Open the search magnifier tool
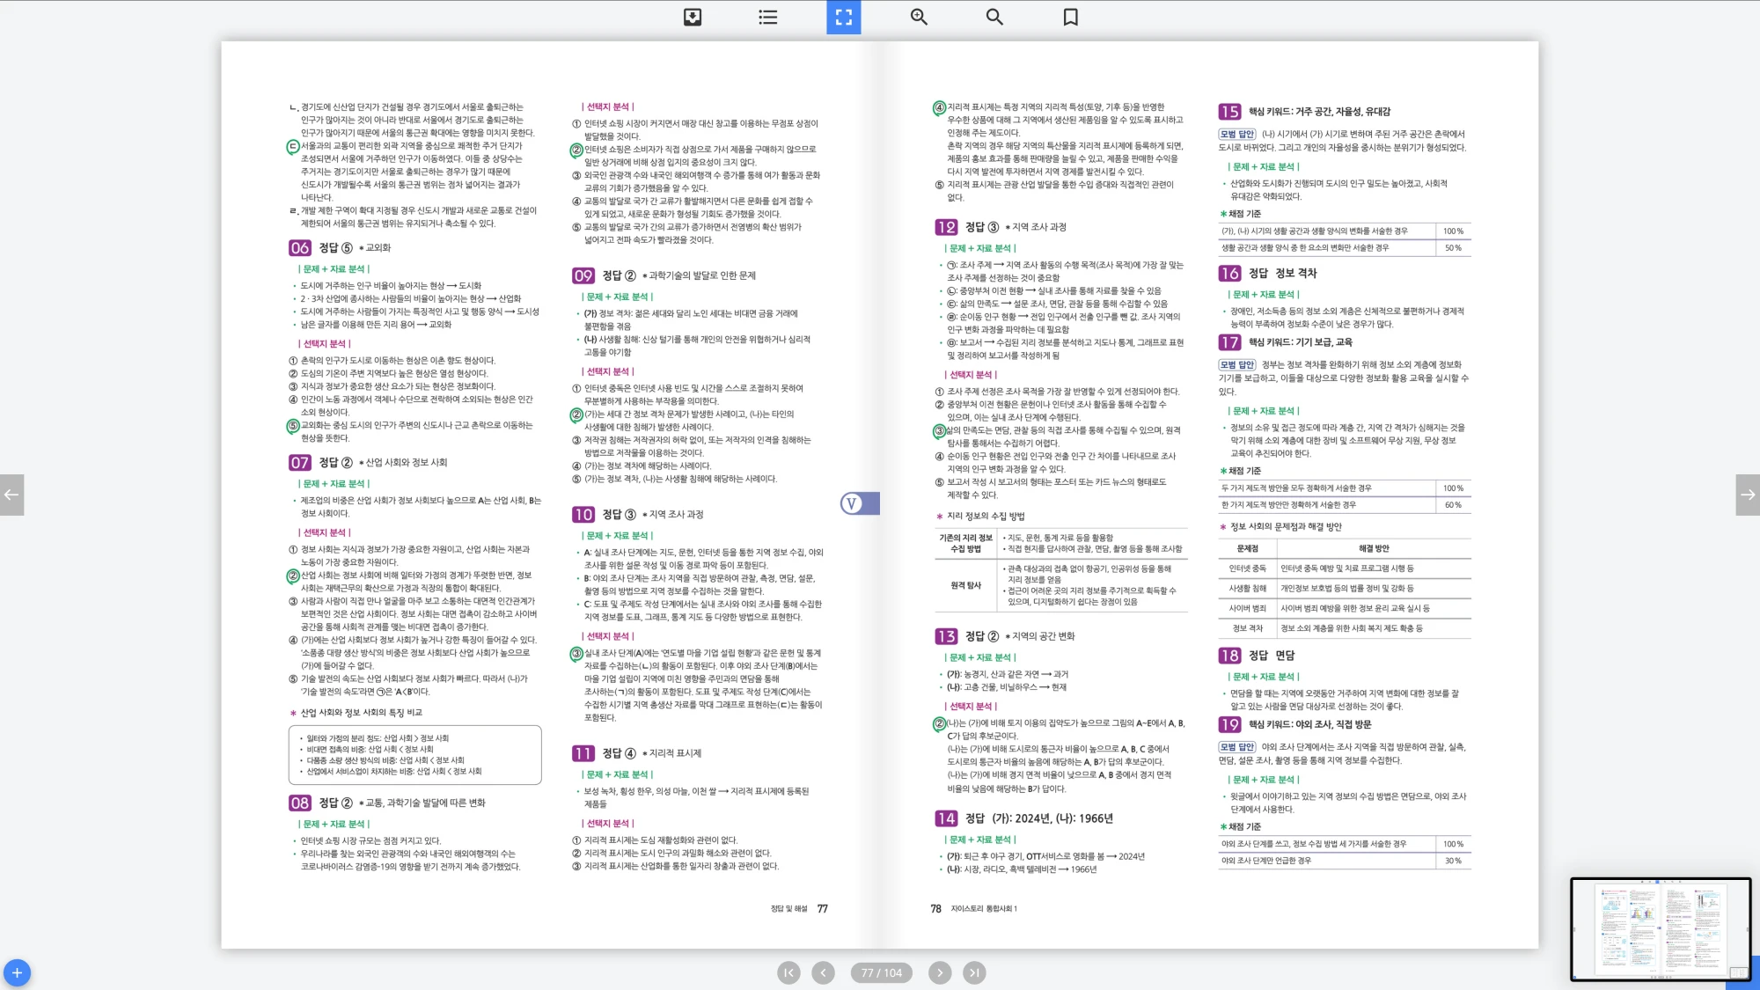The height and width of the screenshot is (990, 1760). 994,17
